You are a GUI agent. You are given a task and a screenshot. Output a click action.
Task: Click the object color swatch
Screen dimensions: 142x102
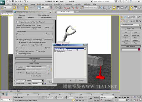pos(139,49)
